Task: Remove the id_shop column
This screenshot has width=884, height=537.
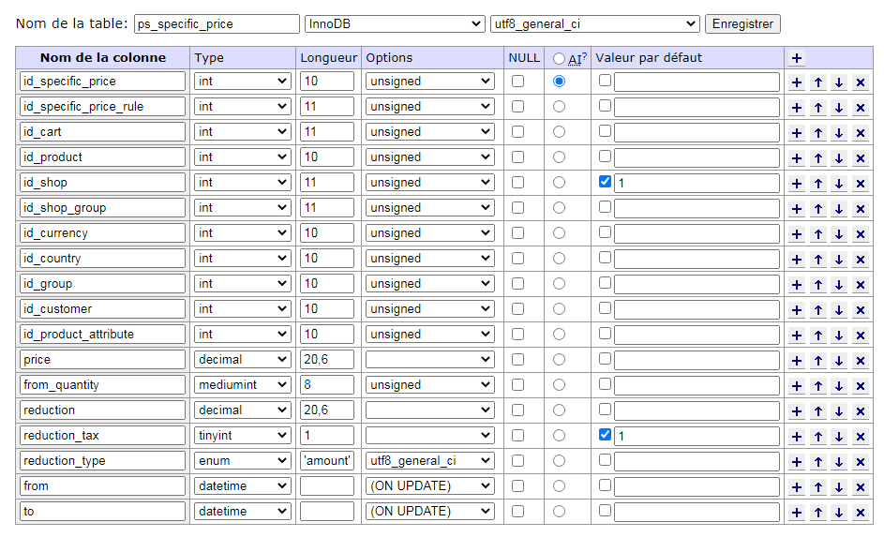Action: pyautogui.click(x=861, y=184)
